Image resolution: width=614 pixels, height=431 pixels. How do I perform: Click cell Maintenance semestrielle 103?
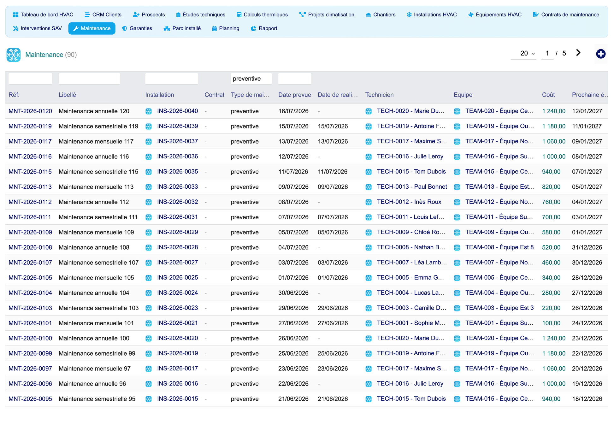(99, 308)
